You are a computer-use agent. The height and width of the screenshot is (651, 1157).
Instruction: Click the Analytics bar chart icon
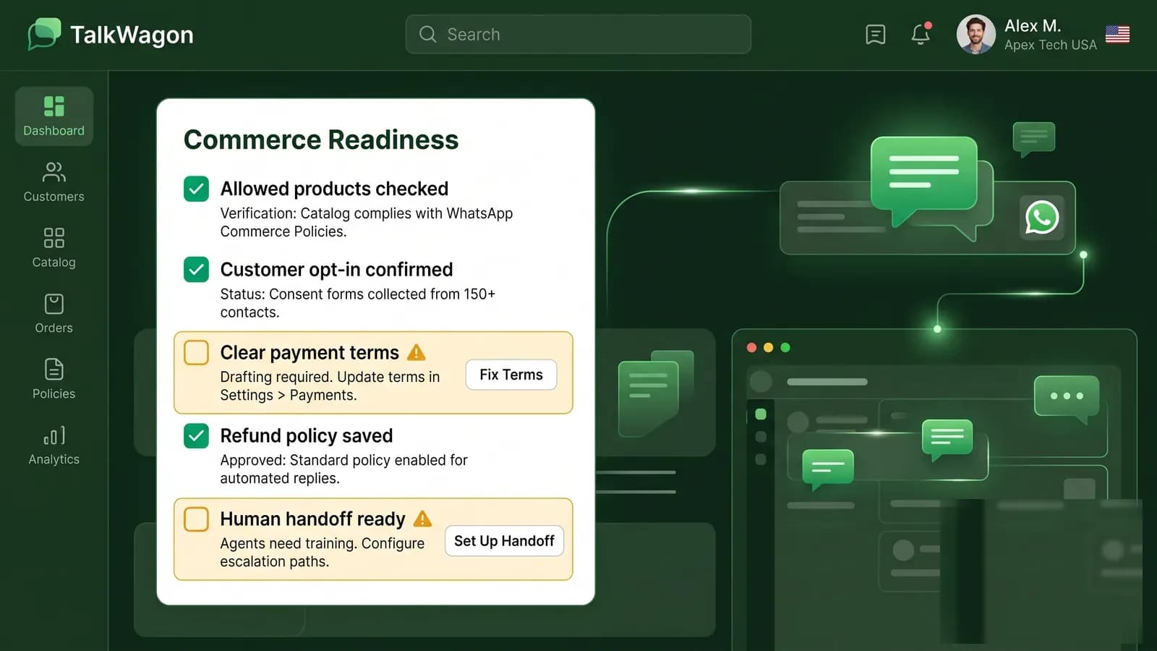(x=54, y=435)
